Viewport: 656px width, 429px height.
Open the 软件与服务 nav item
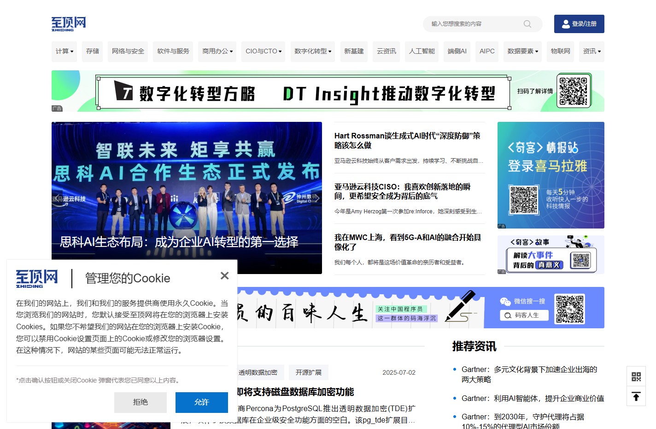click(173, 51)
